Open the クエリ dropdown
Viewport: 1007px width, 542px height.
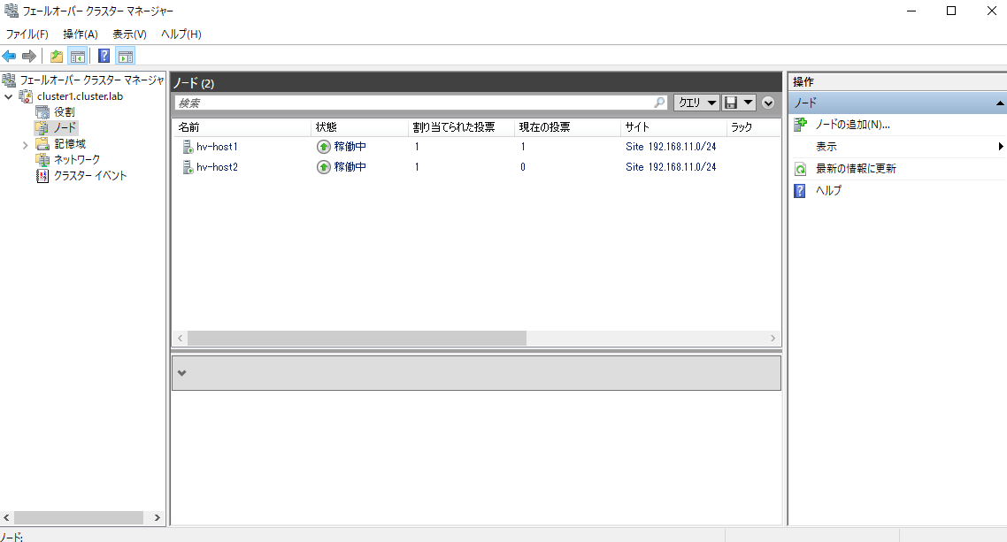point(696,103)
